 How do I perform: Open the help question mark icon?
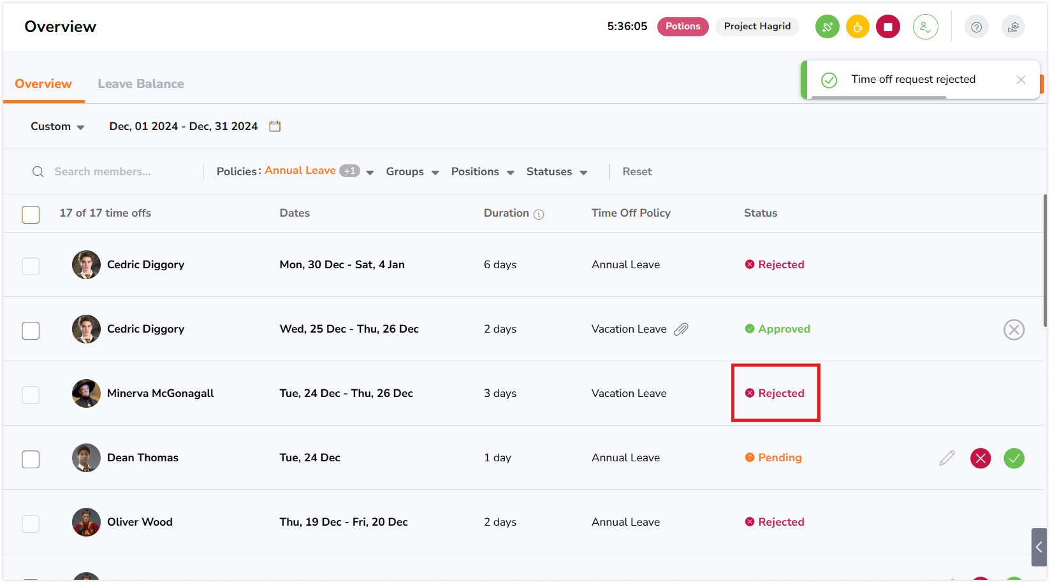[x=975, y=27]
